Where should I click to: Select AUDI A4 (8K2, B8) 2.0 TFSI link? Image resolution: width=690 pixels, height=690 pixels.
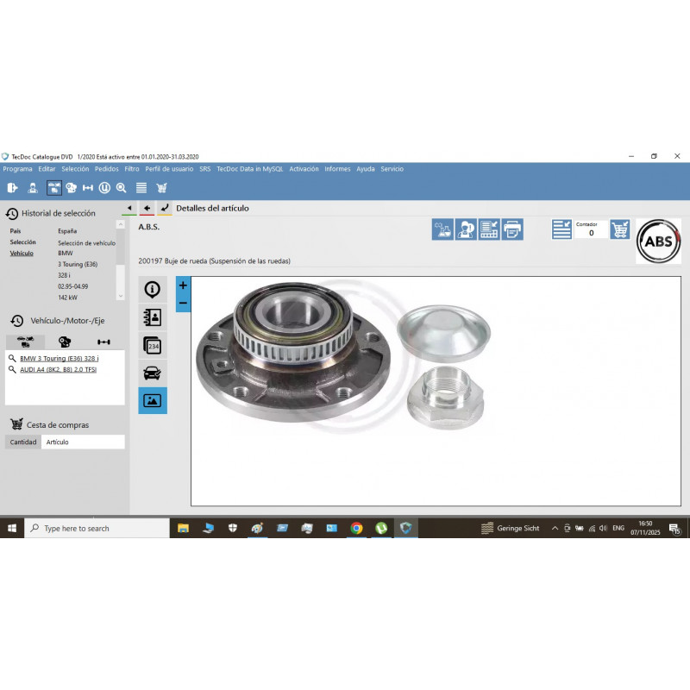click(x=58, y=369)
